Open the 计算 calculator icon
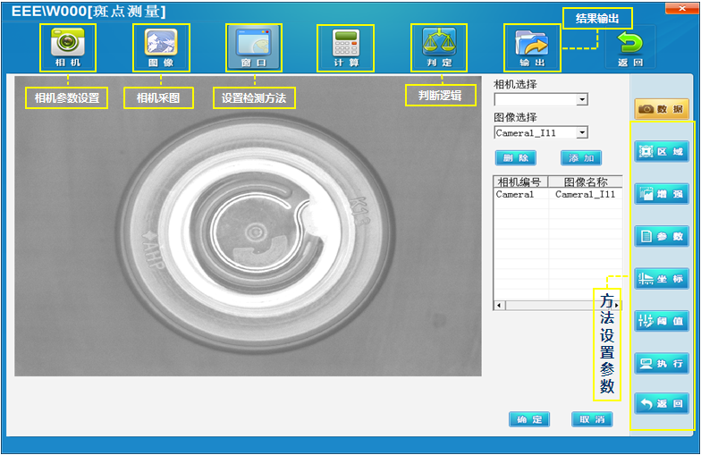 point(345,48)
